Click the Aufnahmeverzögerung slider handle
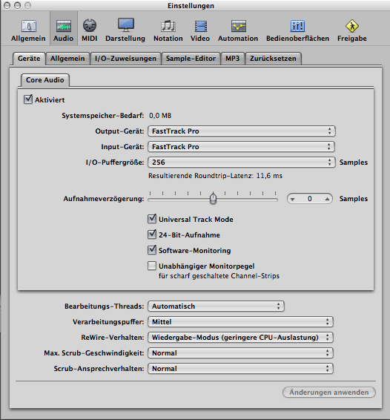Screen dimensions: 390x420 [213, 198]
